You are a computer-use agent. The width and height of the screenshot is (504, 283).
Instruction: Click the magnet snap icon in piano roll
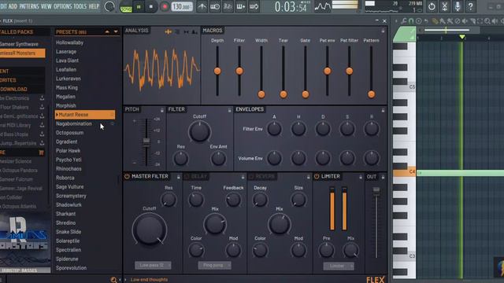pyautogui.click(x=411, y=21)
